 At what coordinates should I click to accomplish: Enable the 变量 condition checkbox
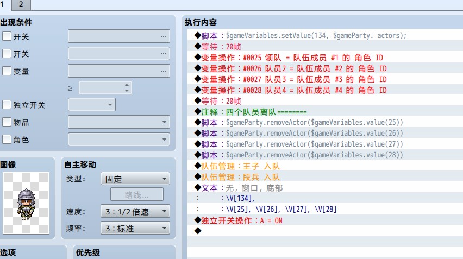pos(7,71)
